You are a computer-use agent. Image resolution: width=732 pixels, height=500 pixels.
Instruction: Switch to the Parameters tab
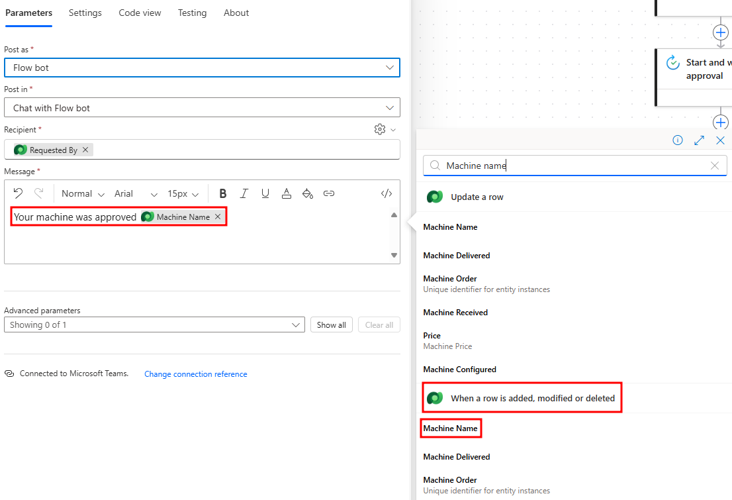point(28,13)
